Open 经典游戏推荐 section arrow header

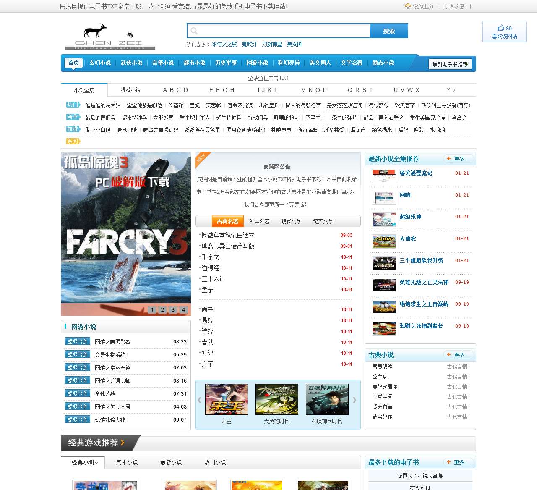[100, 443]
